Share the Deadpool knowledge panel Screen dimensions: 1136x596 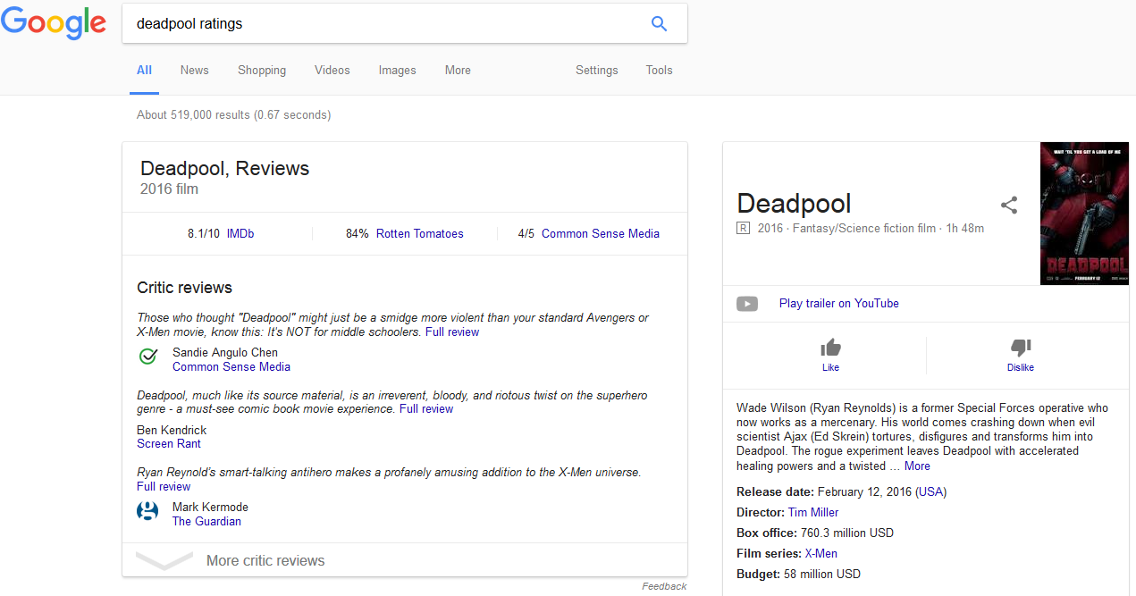[x=1009, y=206]
